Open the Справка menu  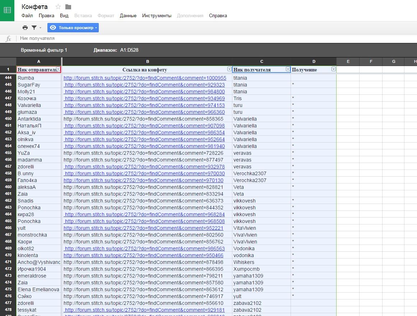(218, 15)
